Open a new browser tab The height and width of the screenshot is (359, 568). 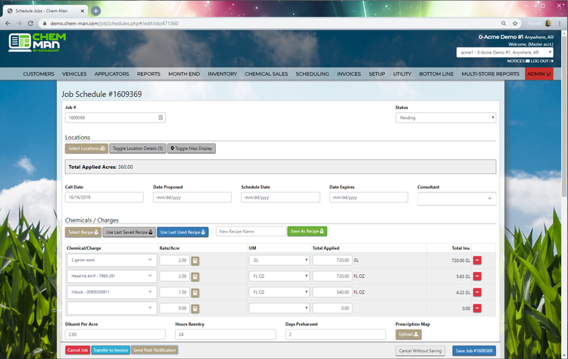pyautogui.click(x=95, y=11)
